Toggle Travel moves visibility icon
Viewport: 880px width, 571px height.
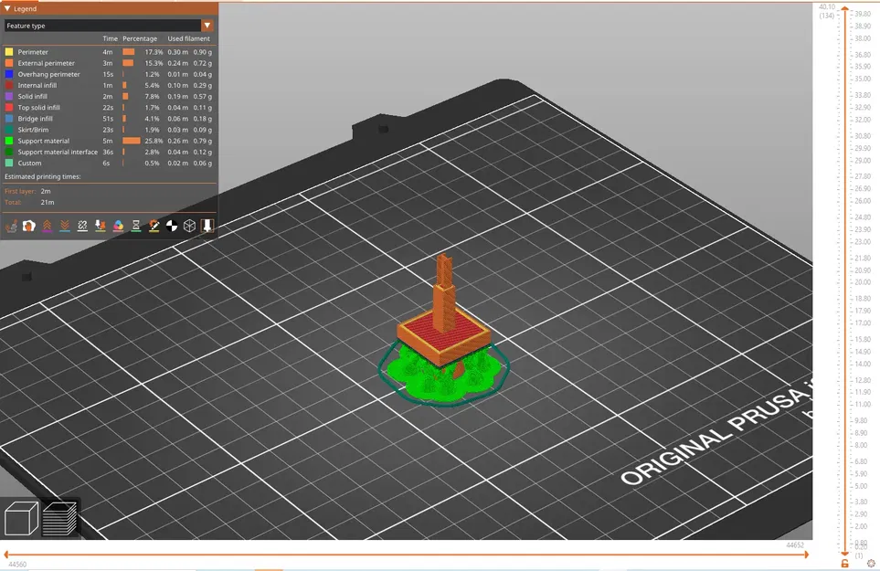pos(11,226)
